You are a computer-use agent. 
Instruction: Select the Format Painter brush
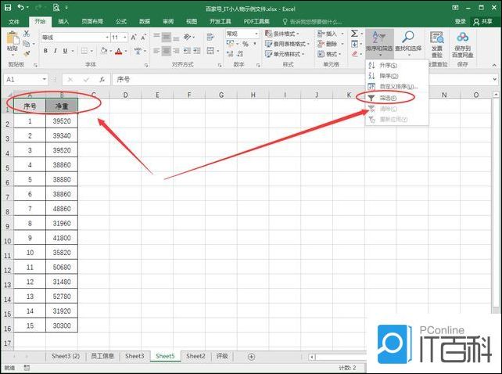coord(27,53)
